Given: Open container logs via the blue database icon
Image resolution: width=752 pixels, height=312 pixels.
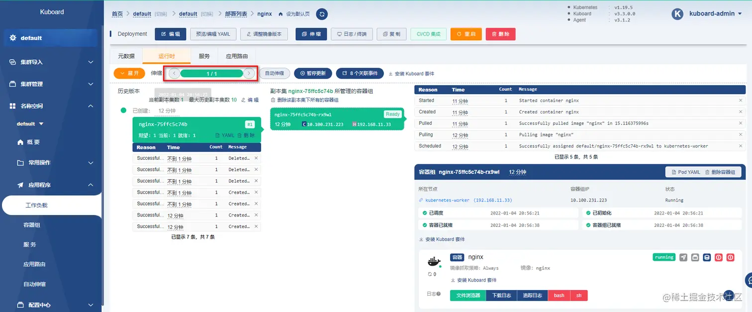Looking at the screenshot, I should [707, 257].
